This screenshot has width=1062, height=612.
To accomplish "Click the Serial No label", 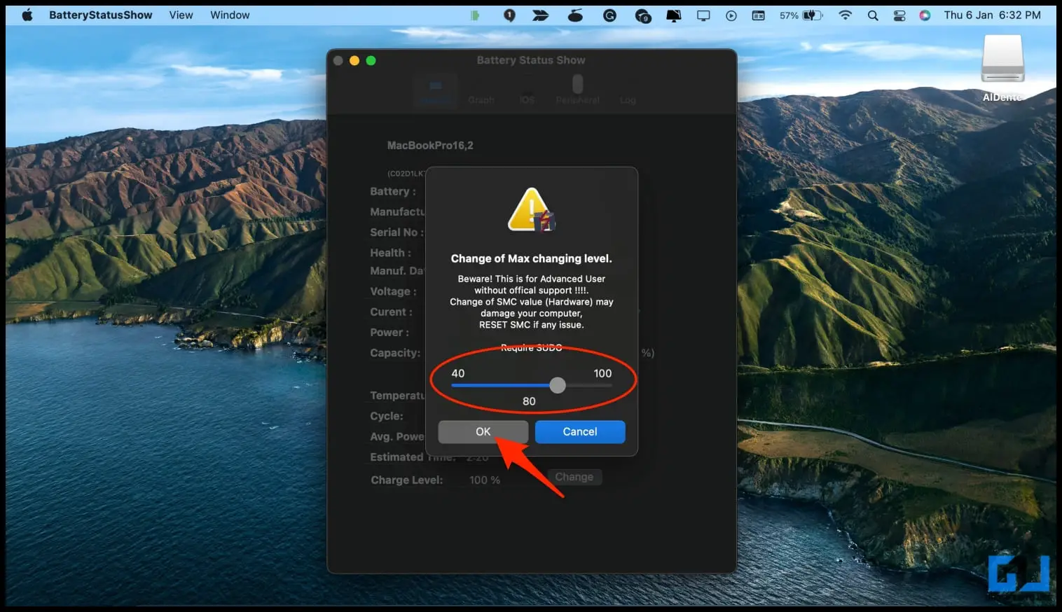I will pos(396,232).
